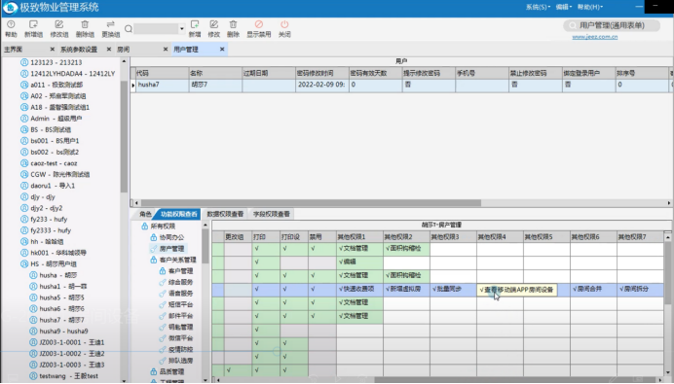Image resolution: width=674 pixels, height=384 pixels.
Task: Click the 更换组 switch-group arrows icon
Action: [110, 24]
